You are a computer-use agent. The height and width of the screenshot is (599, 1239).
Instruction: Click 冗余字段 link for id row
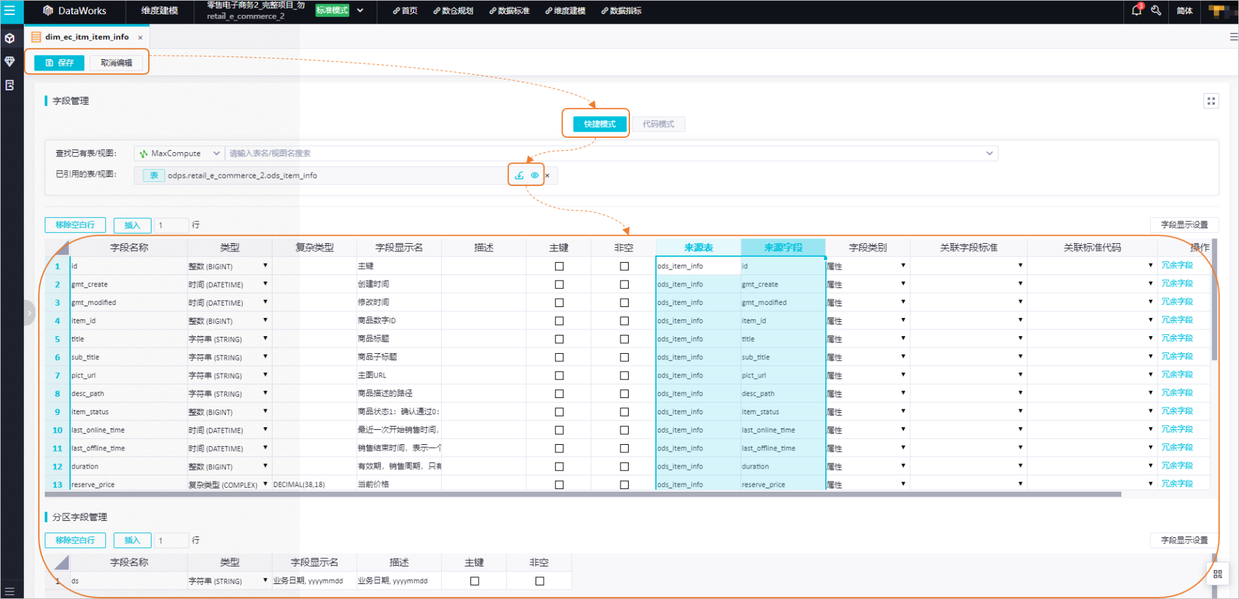pos(1177,266)
